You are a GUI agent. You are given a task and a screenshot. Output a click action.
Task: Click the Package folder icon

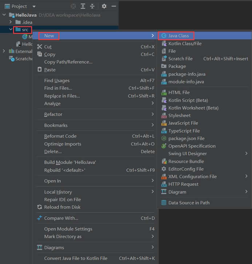click(164, 66)
